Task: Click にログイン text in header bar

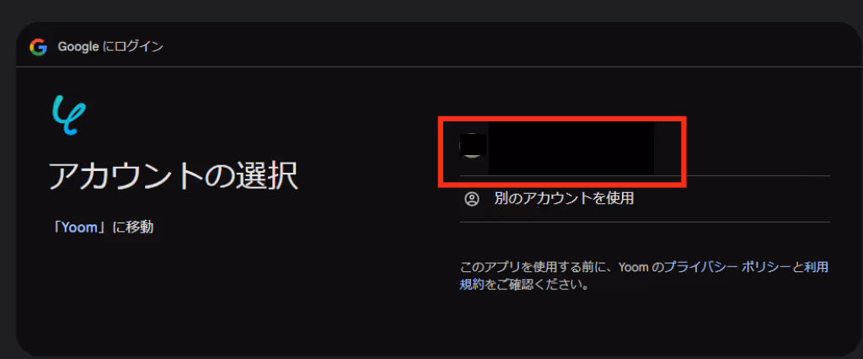Action: 132,47
